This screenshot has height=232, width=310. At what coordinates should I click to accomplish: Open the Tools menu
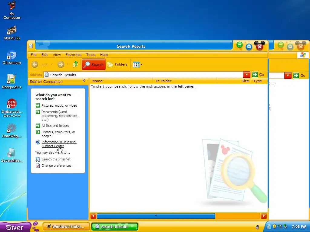[x=91, y=55]
